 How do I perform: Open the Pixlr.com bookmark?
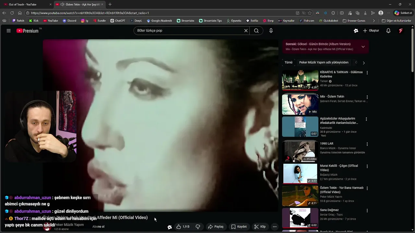(x=306, y=21)
